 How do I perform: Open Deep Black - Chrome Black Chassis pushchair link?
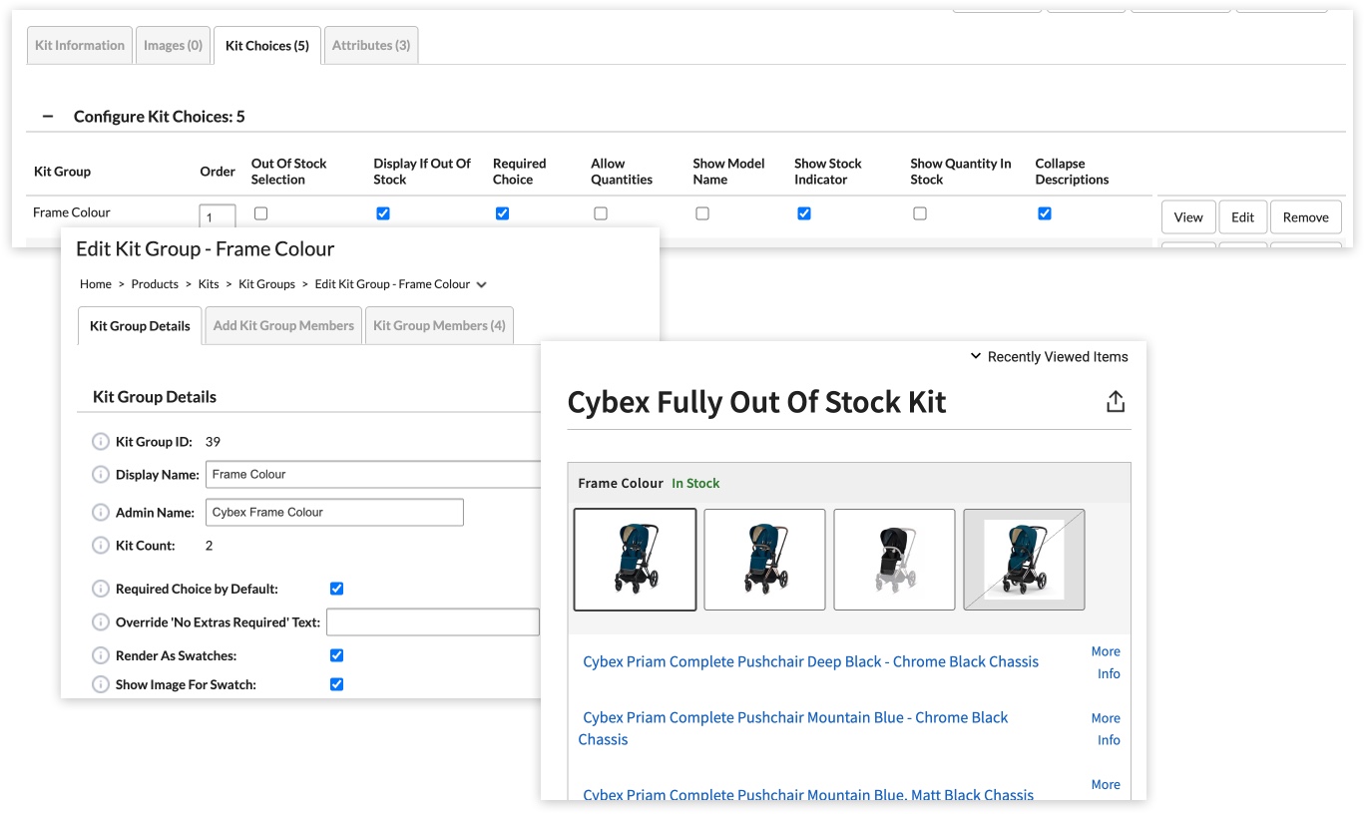pyautogui.click(x=811, y=662)
